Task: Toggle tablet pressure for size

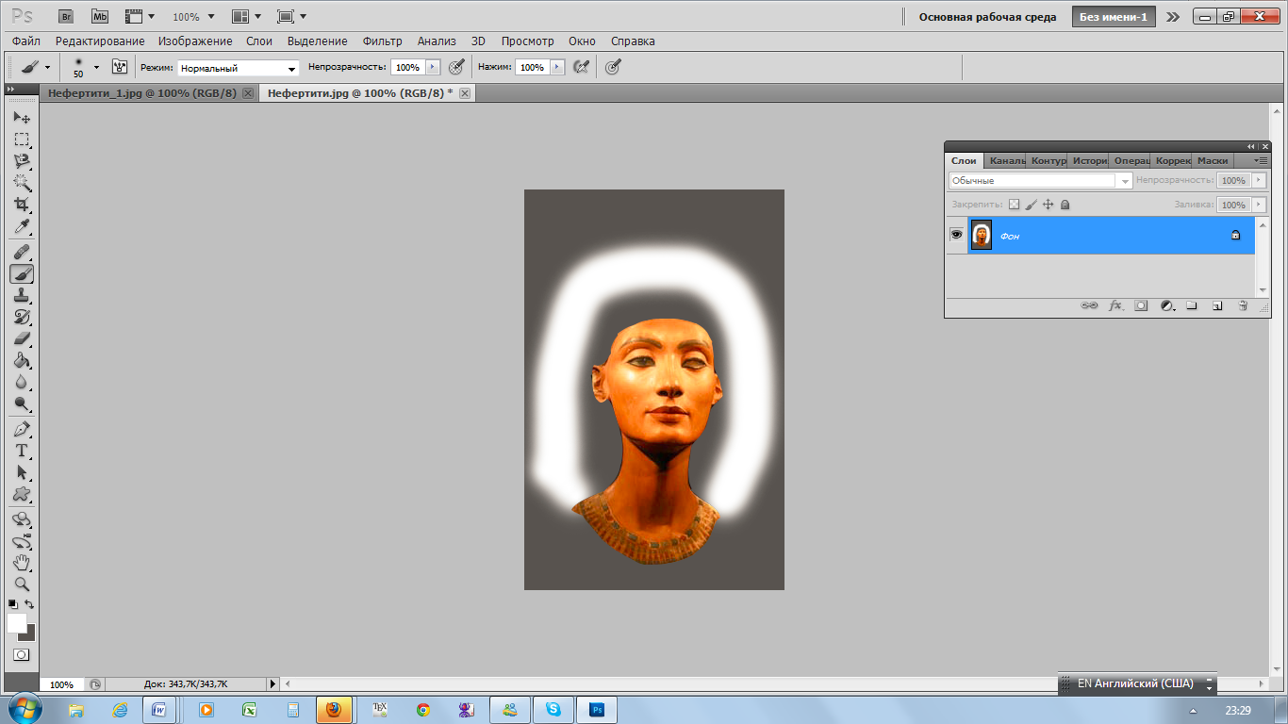Action: tap(612, 67)
